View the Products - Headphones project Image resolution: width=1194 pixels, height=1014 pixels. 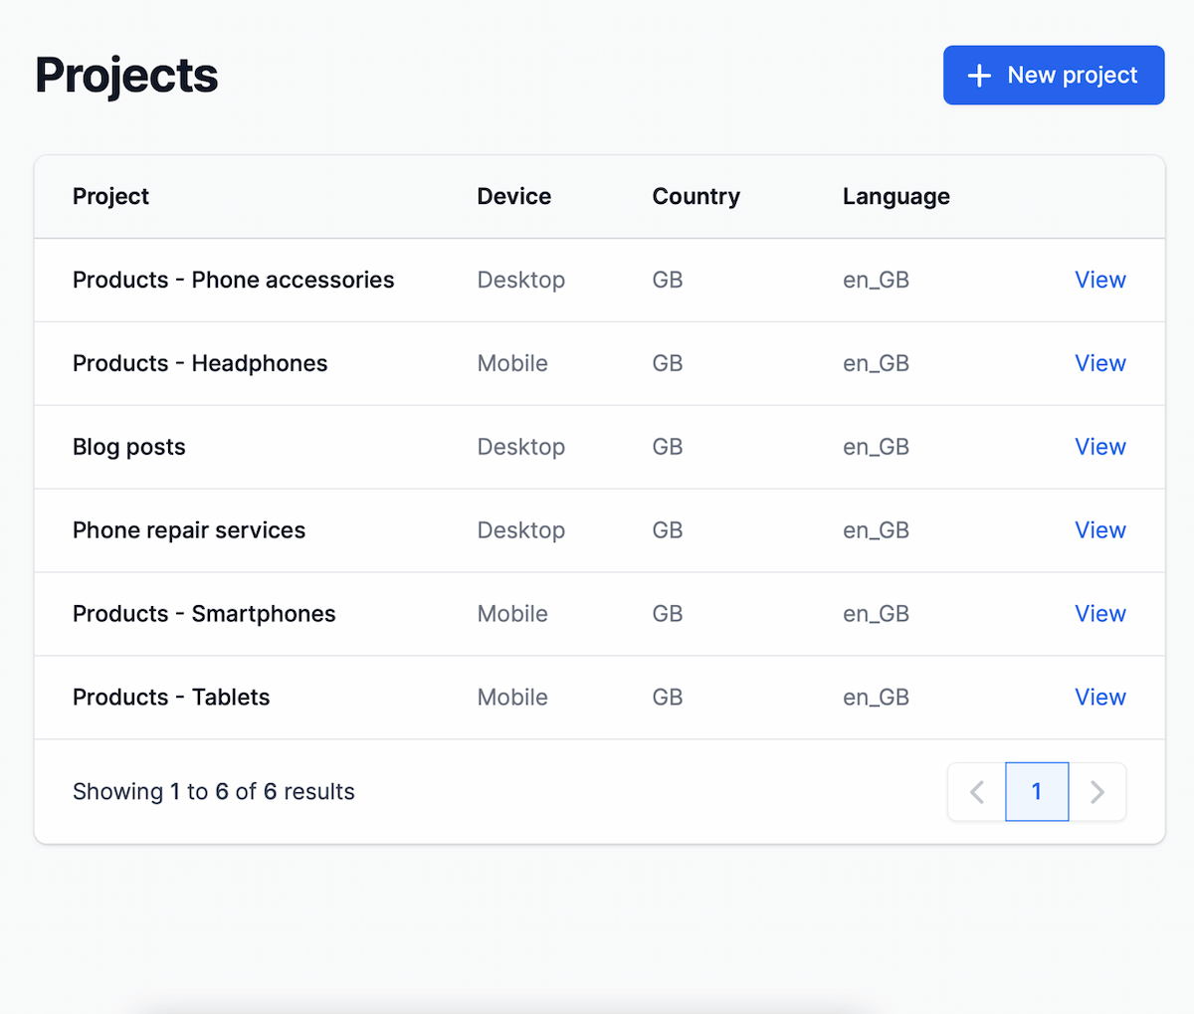click(1099, 363)
